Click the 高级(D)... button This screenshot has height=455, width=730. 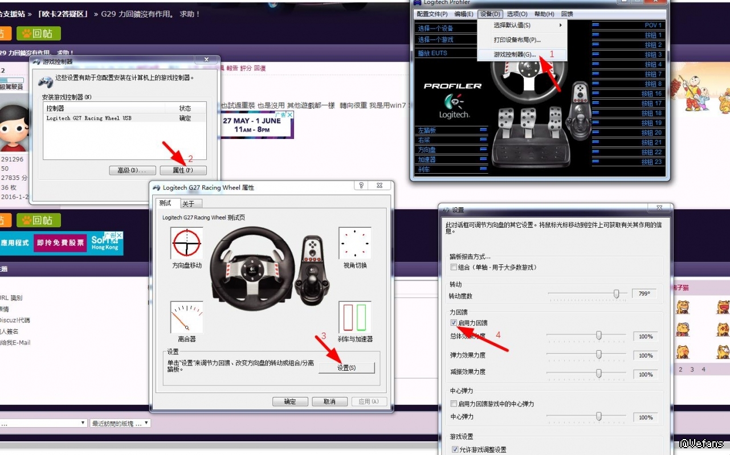[x=132, y=170]
